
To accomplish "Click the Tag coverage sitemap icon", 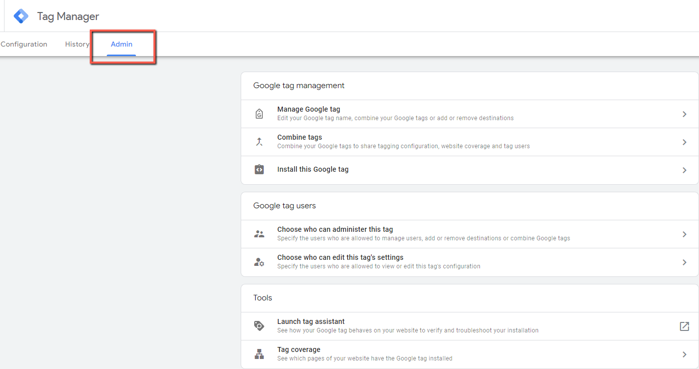I will pos(259,354).
